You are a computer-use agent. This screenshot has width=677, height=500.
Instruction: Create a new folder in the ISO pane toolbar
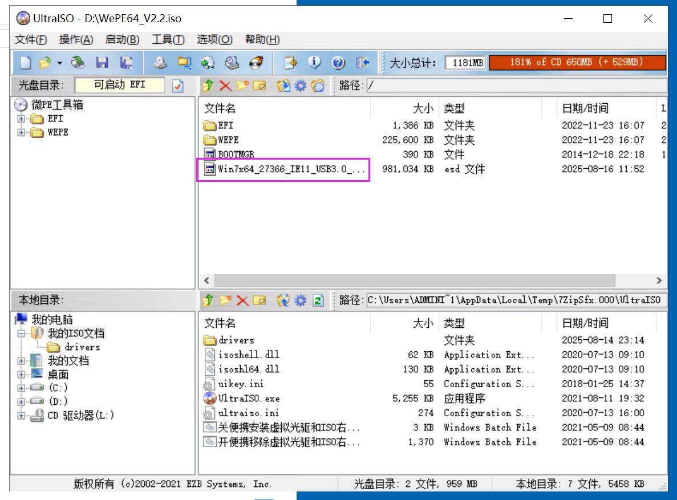pyautogui.click(x=242, y=86)
